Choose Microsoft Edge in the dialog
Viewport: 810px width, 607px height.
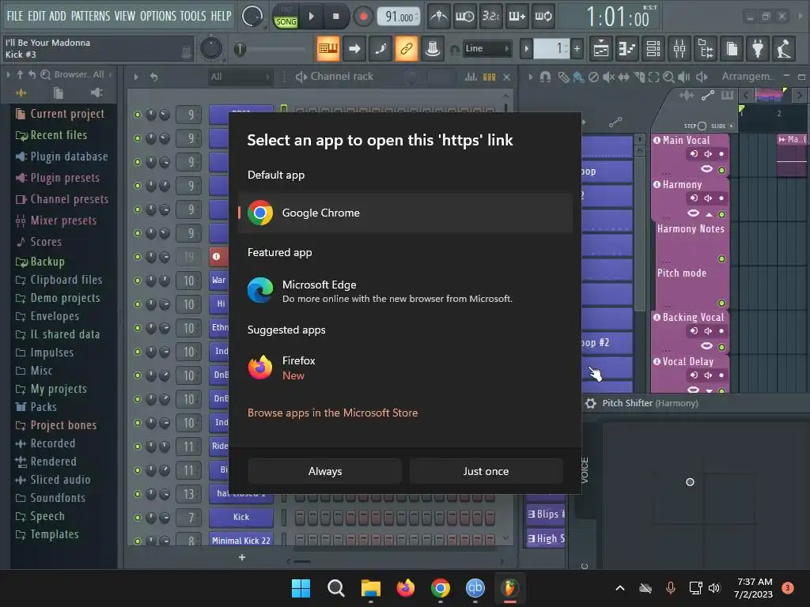406,291
